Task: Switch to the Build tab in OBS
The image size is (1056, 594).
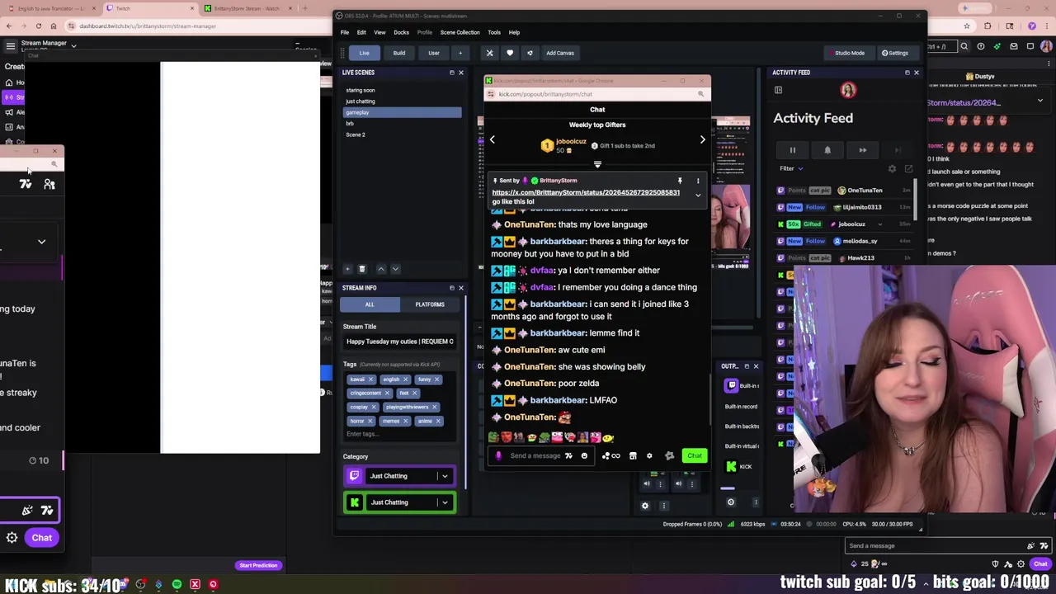Action: tap(399, 53)
